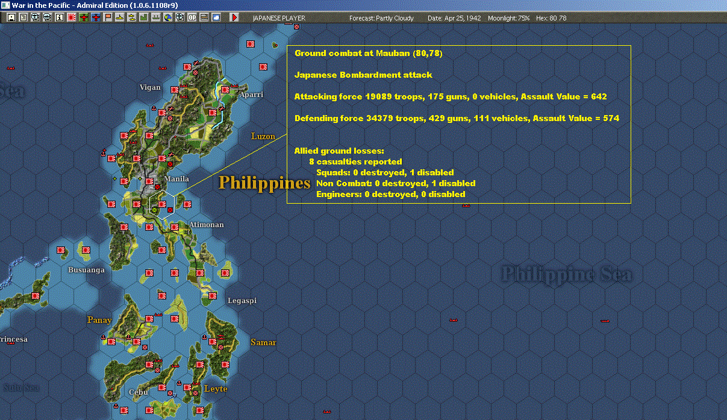
Task: Click the Defending force summary line
Action: (457, 119)
